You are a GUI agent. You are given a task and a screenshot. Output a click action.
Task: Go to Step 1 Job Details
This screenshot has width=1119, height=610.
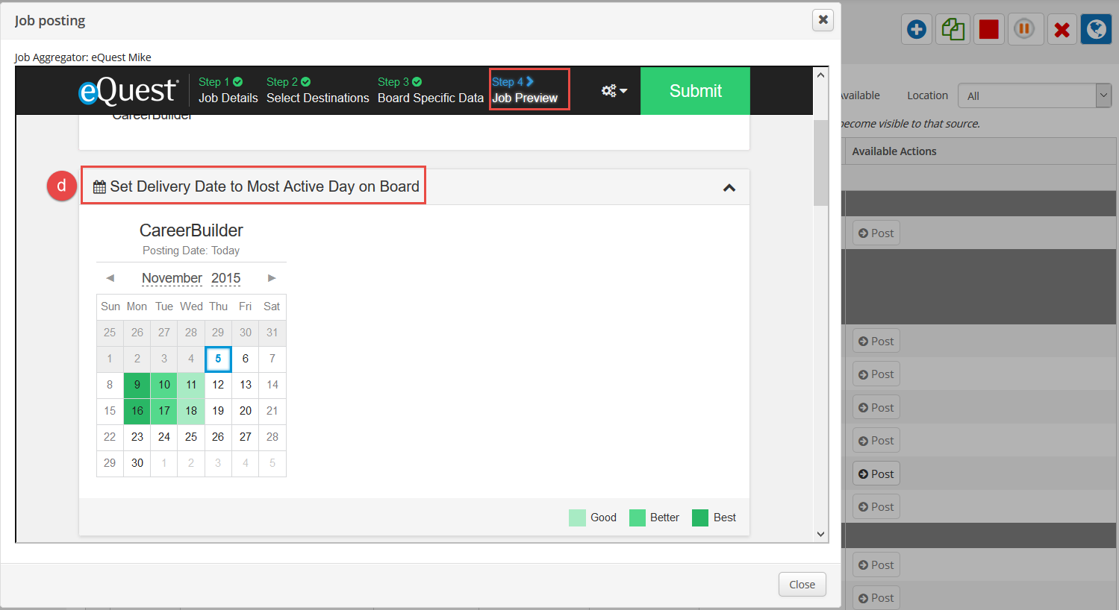[228, 90]
